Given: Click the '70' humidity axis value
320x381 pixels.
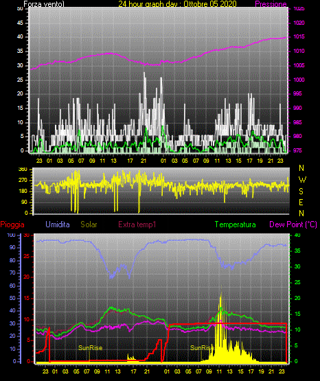Looking at the screenshot, I should tap(12, 273).
